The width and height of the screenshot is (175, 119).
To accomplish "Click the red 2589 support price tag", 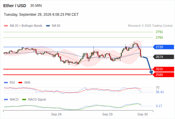I will [163, 75].
